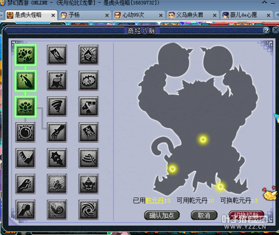Click the 取消 cancel button

(204, 215)
